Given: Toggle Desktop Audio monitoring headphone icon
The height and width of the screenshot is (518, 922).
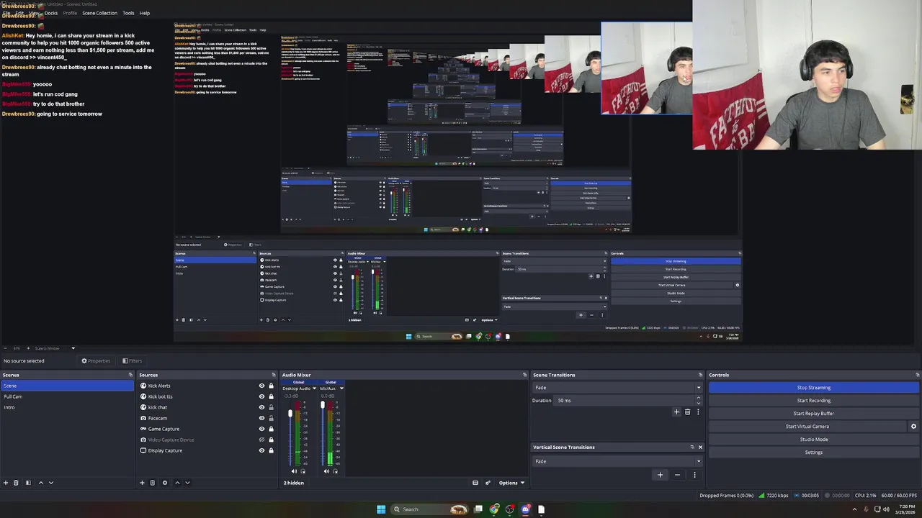Looking at the screenshot, I should tap(302, 471).
